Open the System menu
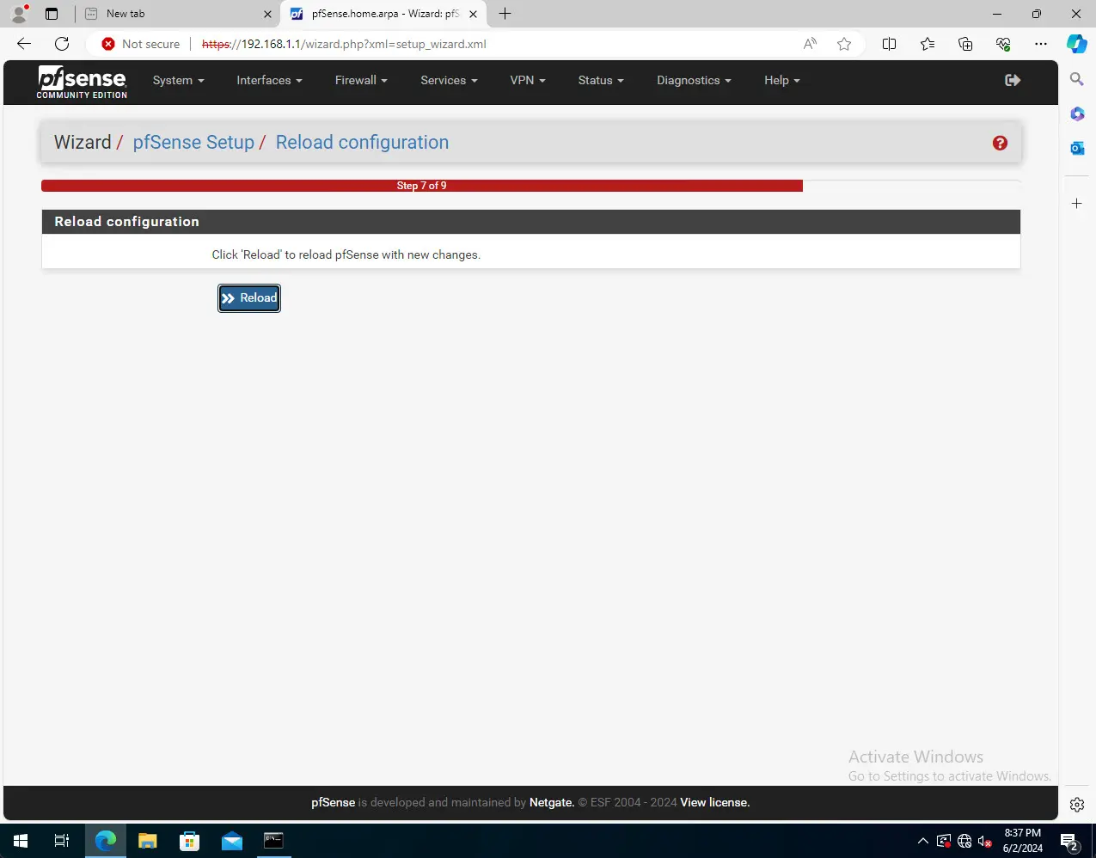Viewport: 1096px width, 858px height. 178,80
